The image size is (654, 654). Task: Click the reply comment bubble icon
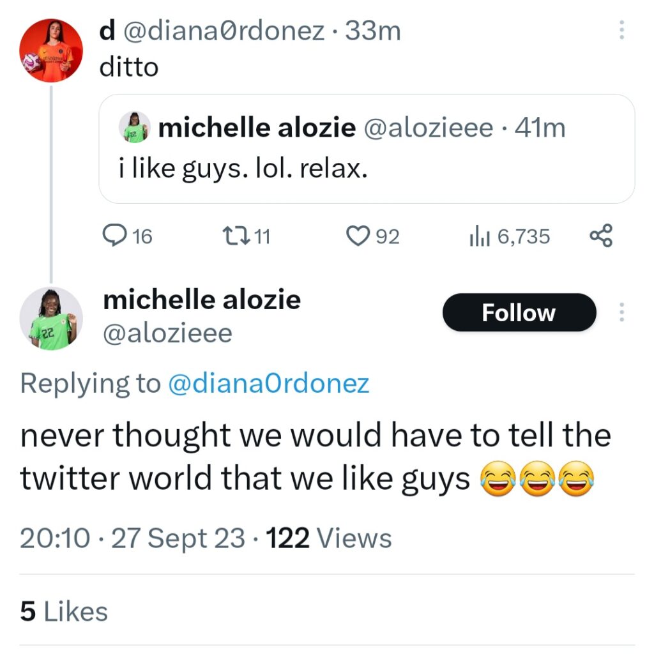point(114,237)
